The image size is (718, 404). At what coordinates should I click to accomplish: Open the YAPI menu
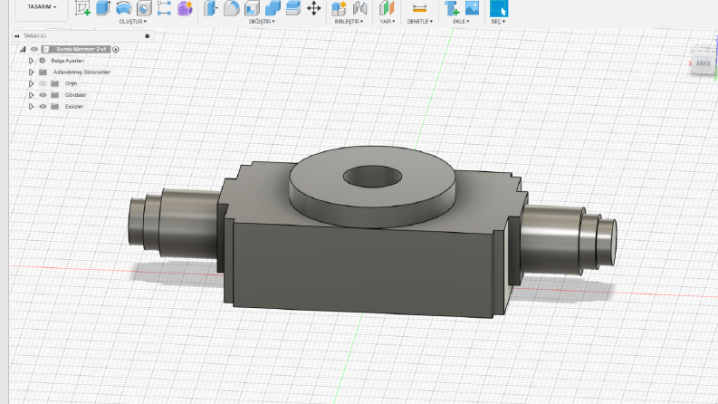click(387, 22)
